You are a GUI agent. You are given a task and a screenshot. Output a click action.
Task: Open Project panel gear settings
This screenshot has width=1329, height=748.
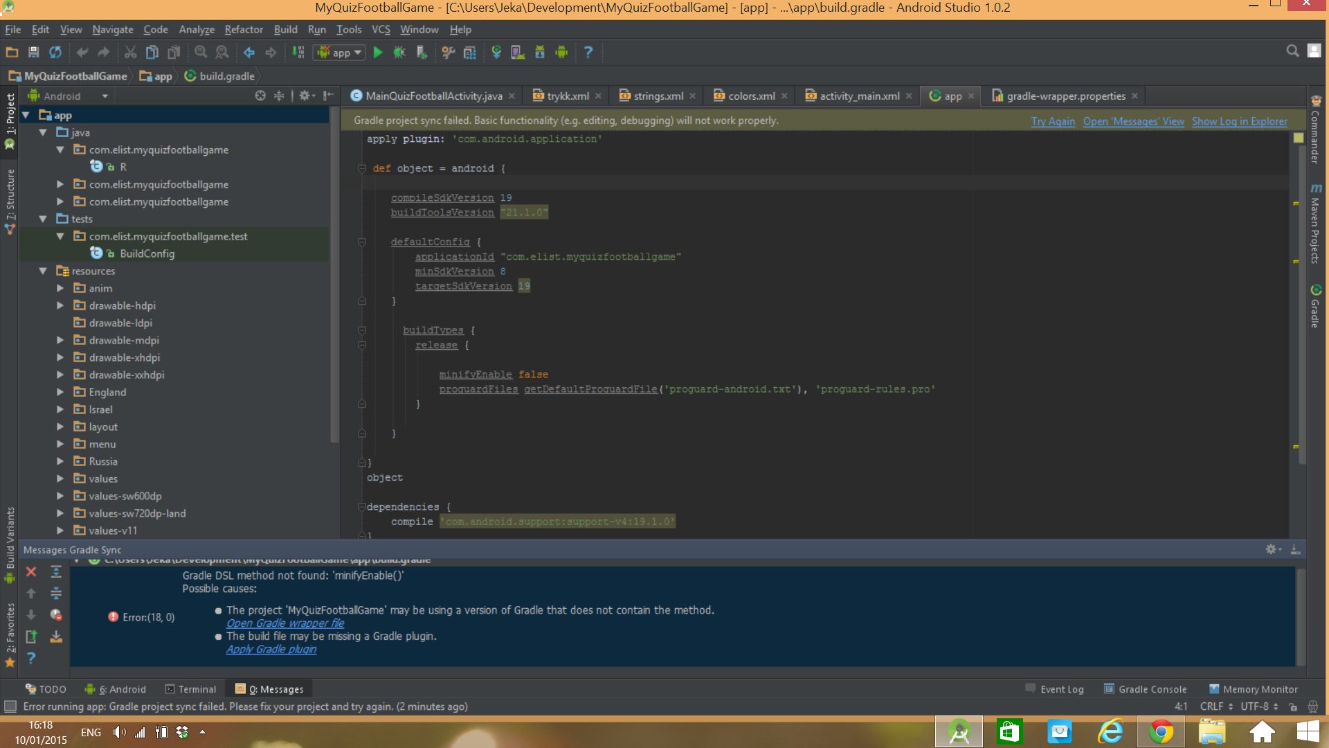pyautogui.click(x=305, y=96)
